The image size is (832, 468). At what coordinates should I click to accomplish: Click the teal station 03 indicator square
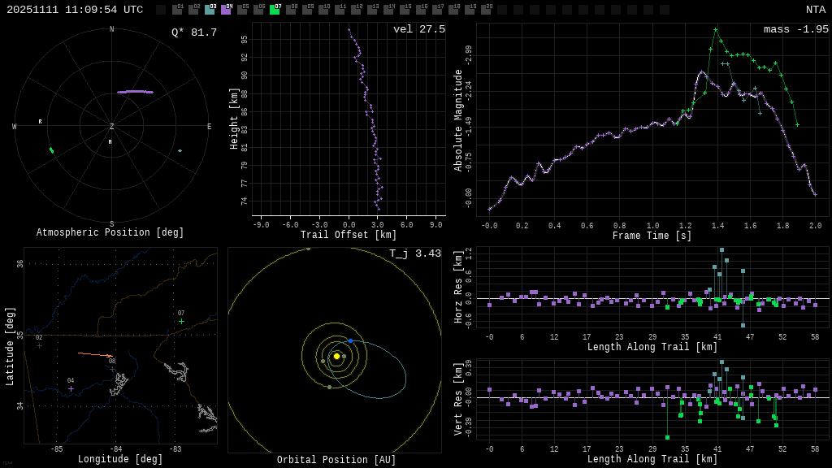[x=210, y=10]
